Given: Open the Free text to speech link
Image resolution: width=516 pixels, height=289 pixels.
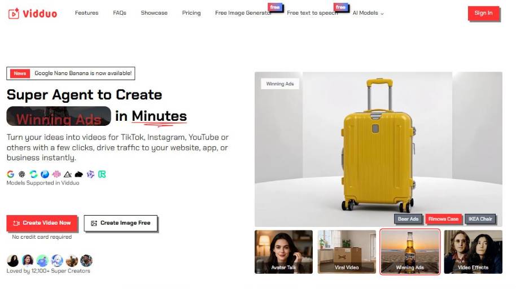Looking at the screenshot, I should [312, 13].
